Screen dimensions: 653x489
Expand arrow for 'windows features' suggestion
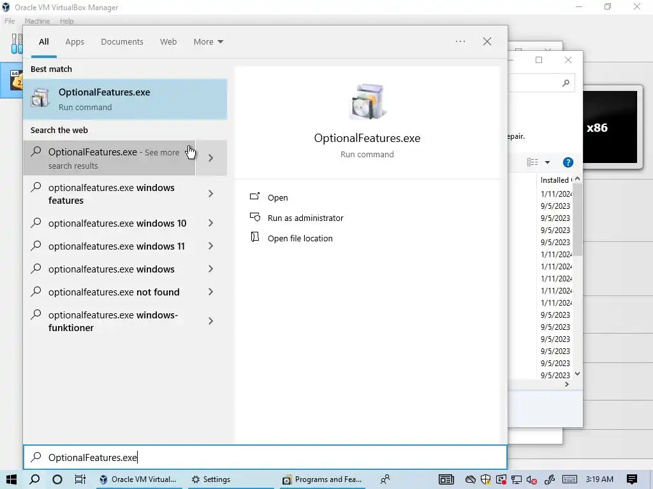click(x=210, y=194)
